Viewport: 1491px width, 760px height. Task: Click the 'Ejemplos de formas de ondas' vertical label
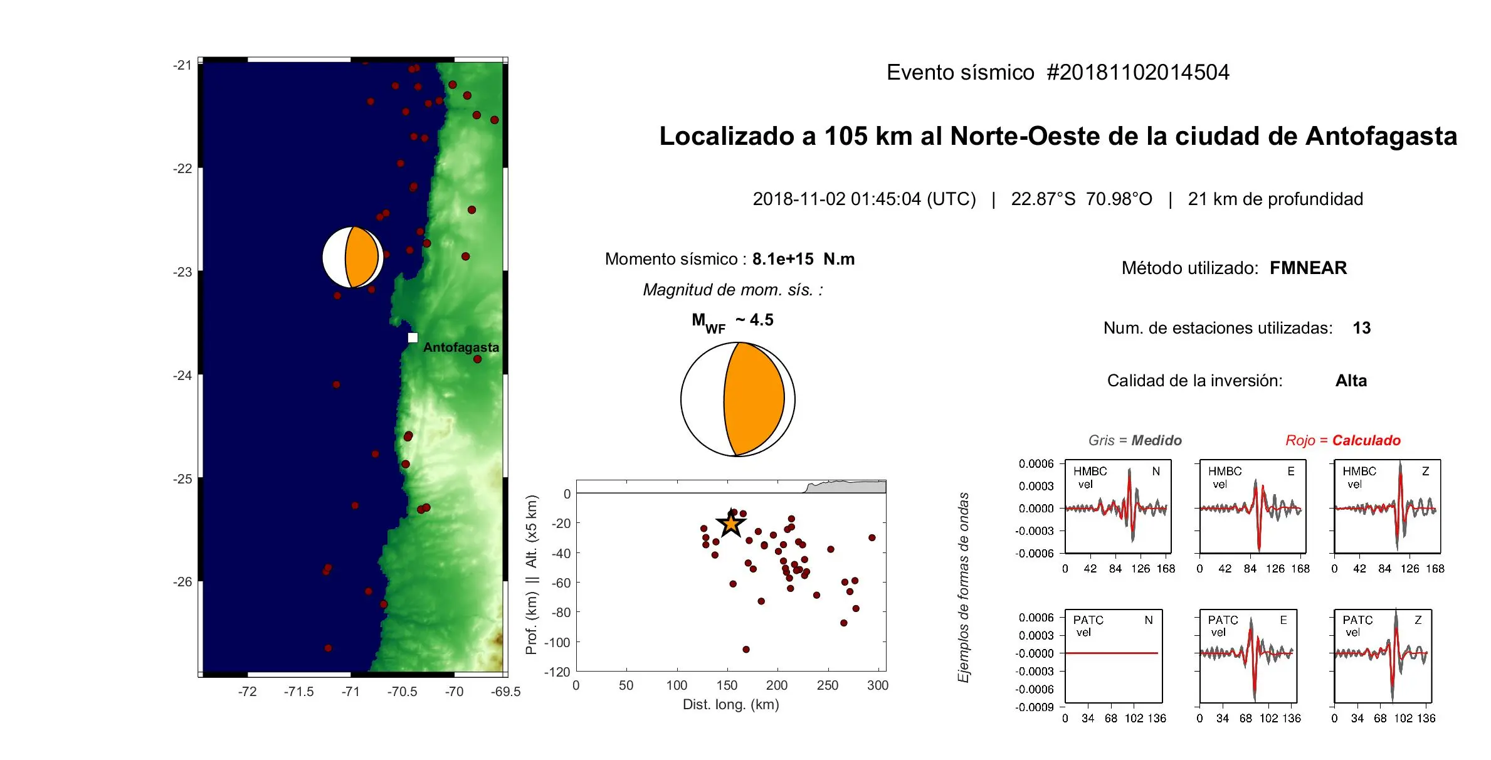[x=964, y=588]
